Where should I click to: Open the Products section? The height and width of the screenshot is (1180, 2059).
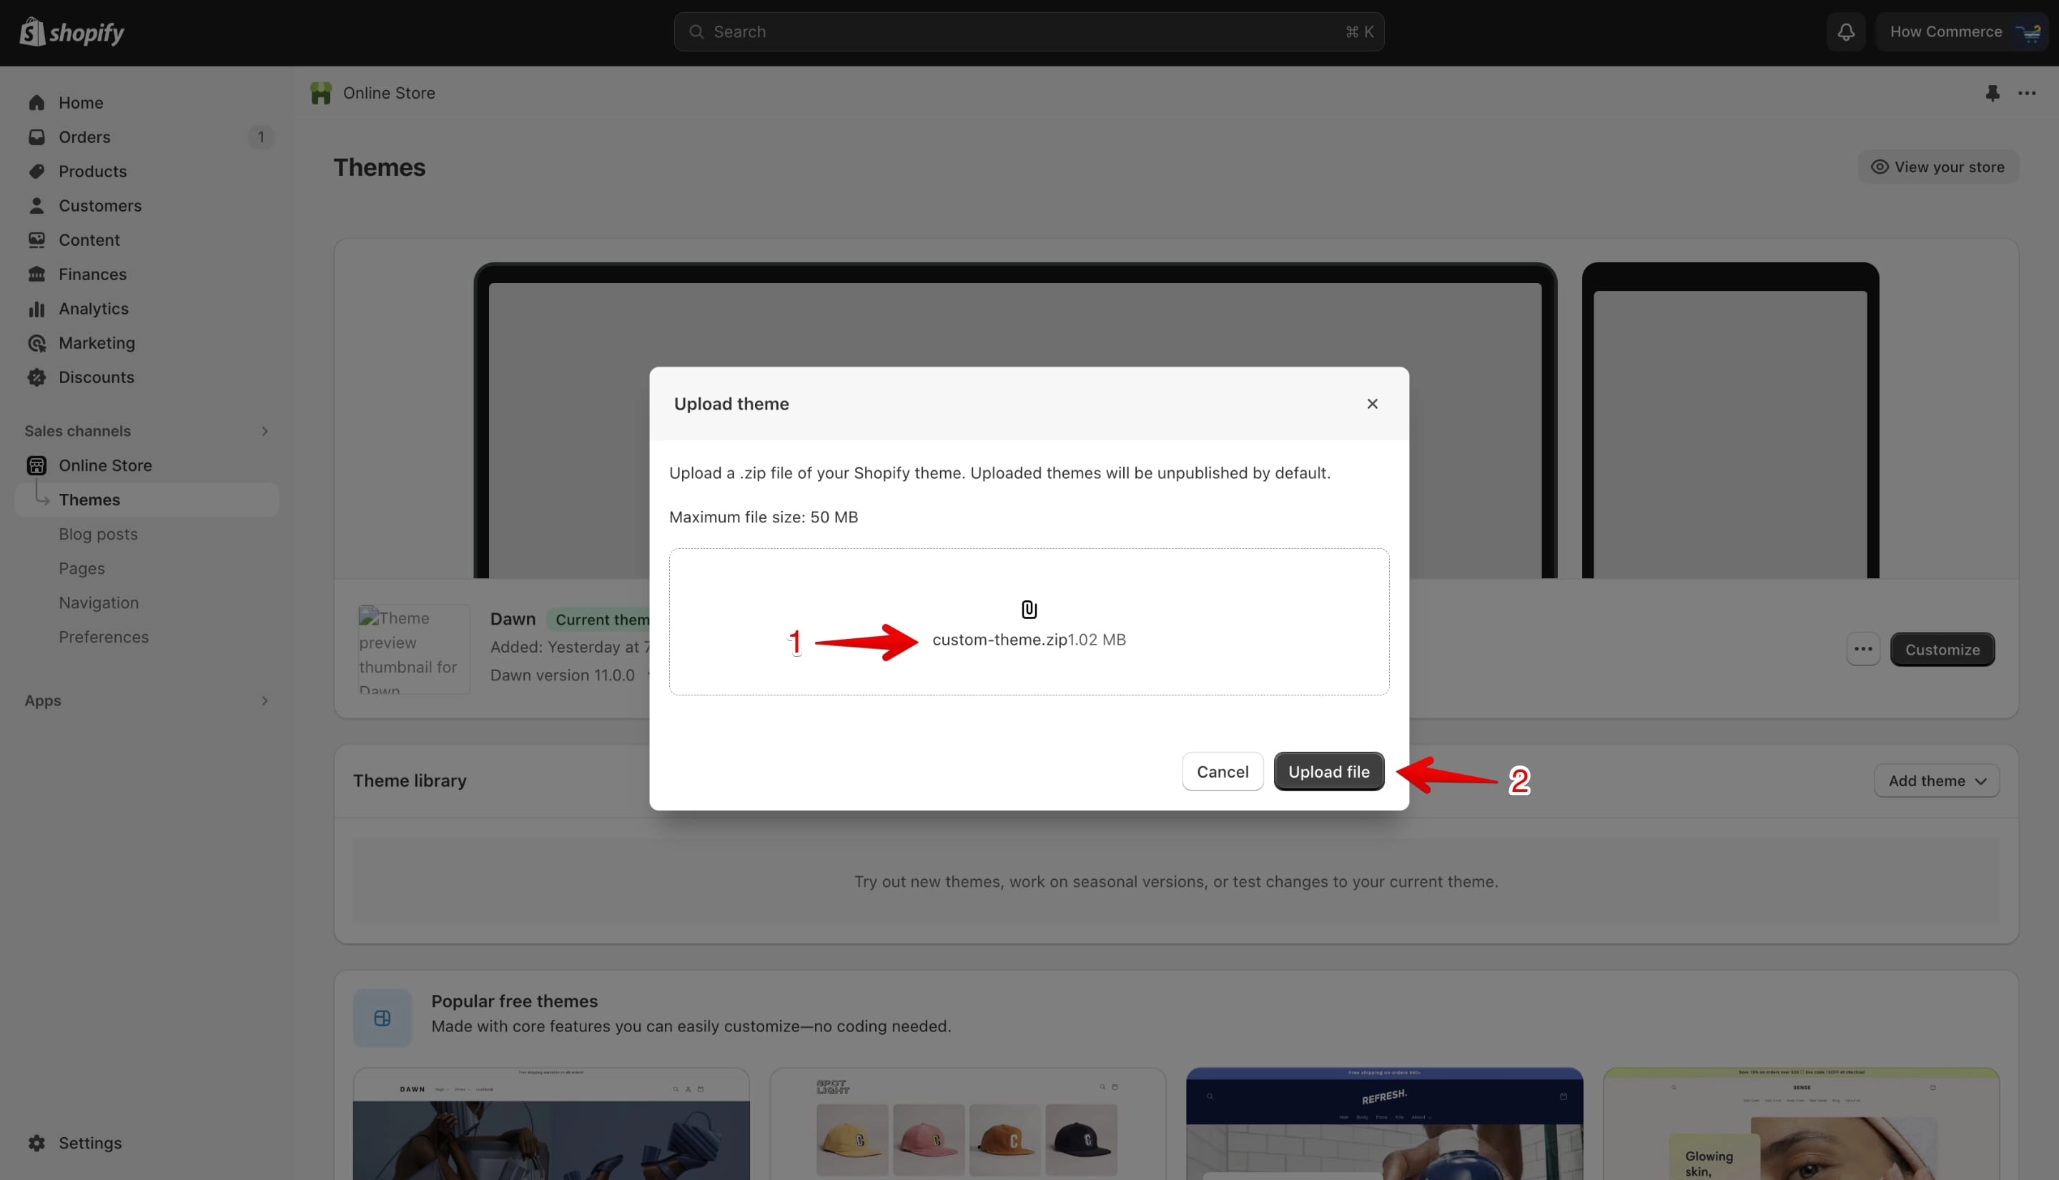click(147, 171)
